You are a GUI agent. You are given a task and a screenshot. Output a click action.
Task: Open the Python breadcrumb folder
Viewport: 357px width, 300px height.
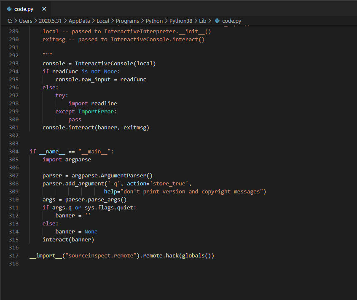click(154, 21)
